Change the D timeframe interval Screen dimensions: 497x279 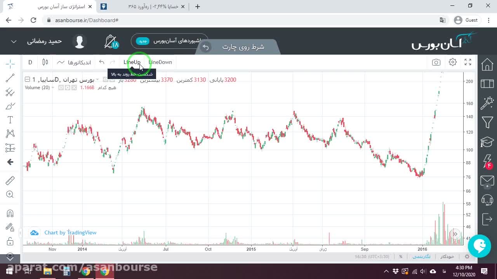click(x=30, y=62)
